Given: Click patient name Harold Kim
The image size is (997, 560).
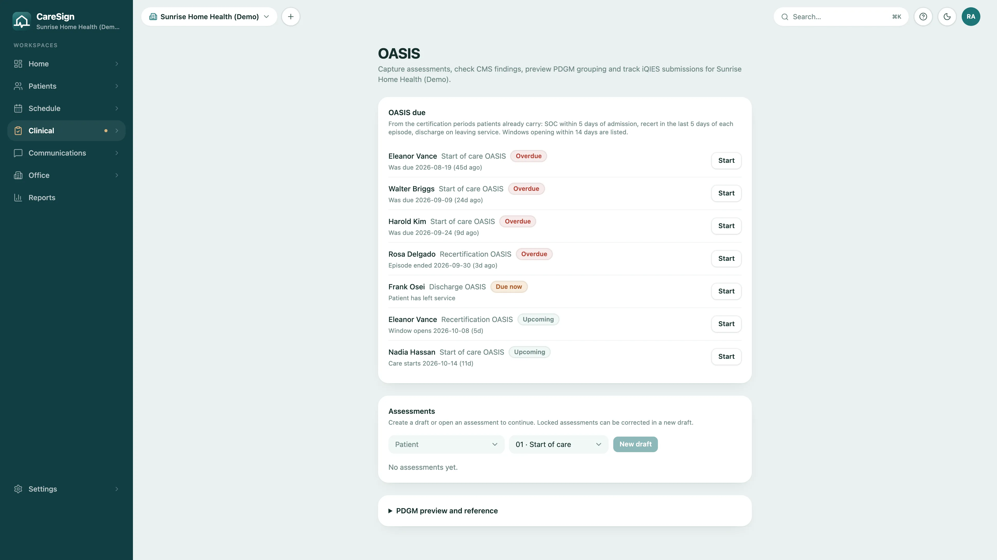Looking at the screenshot, I should point(407,221).
